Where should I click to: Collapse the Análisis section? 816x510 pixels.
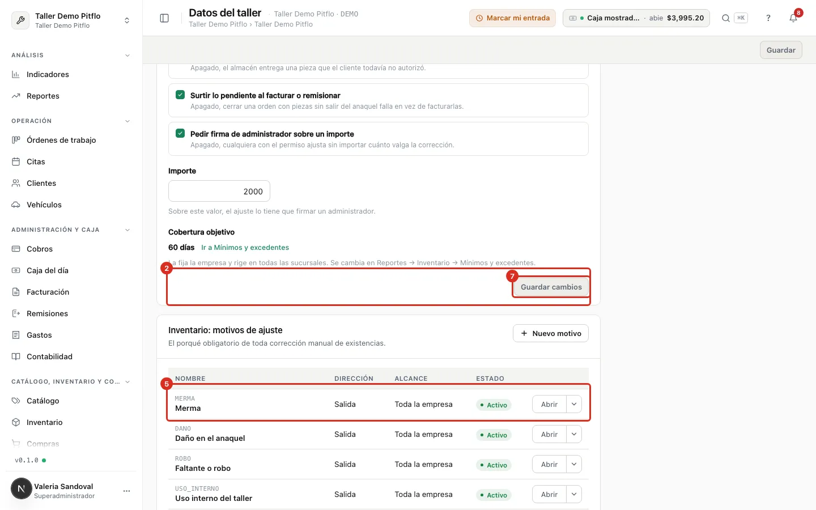[127, 56]
